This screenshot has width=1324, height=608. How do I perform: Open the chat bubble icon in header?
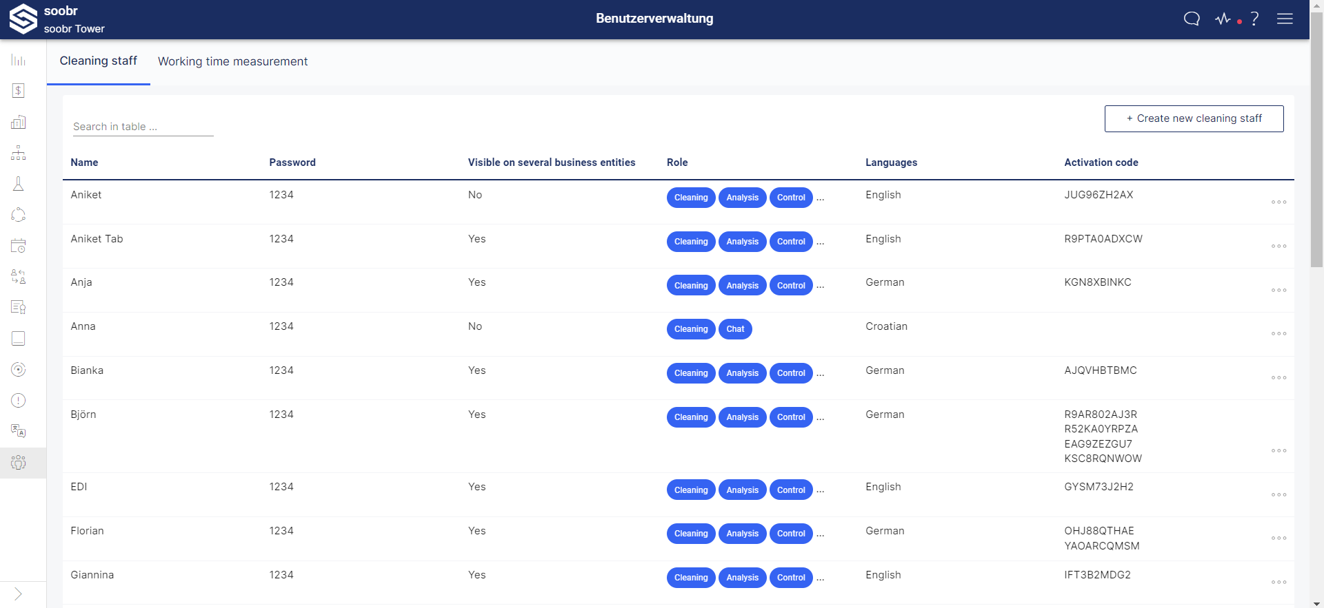pos(1192,19)
